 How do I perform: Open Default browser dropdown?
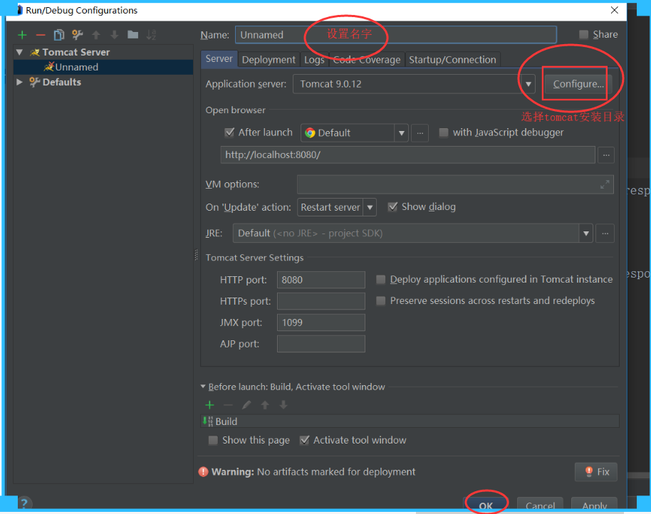coord(401,133)
